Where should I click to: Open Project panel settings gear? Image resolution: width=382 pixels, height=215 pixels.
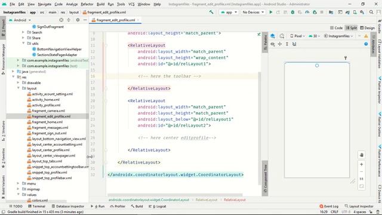[78, 20]
